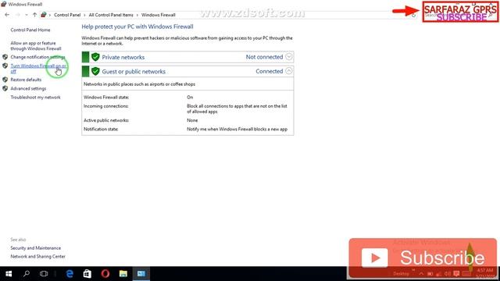Open Task View on taskbar
500x281 pixels.
pyautogui.click(x=44, y=274)
